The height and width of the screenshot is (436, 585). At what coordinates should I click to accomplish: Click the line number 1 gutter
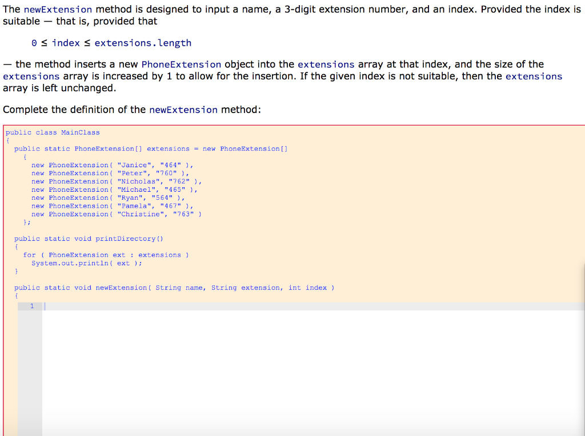(x=31, y=306)
